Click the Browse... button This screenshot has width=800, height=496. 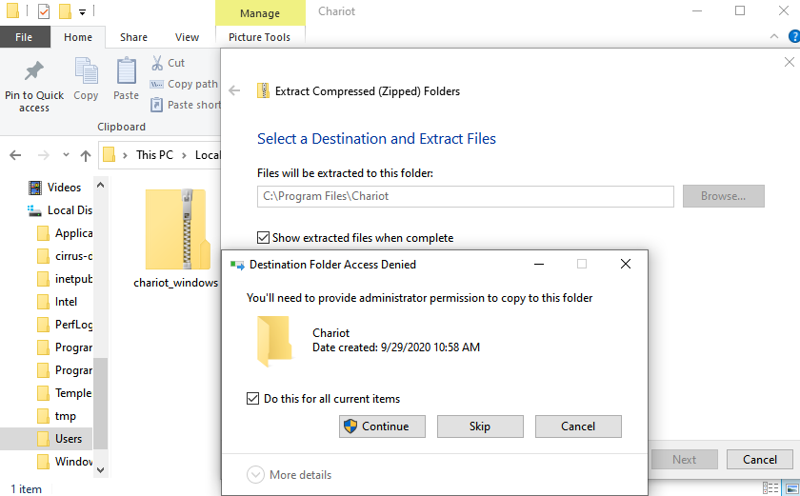[724, 196]
